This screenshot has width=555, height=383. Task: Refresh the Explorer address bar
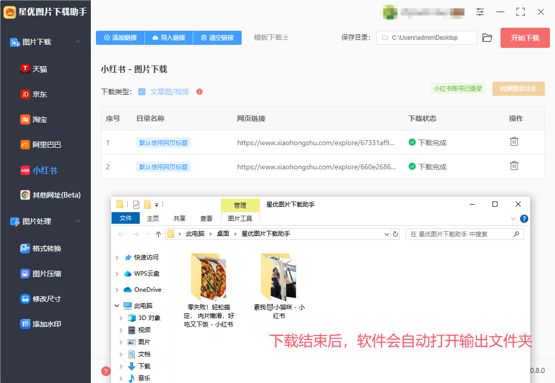[x=396, y=234]
